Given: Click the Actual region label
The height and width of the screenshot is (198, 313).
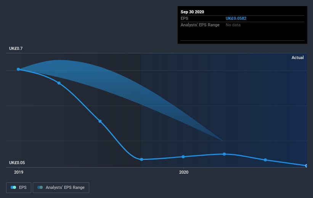Looking at the screenshot, I should 298,57.
